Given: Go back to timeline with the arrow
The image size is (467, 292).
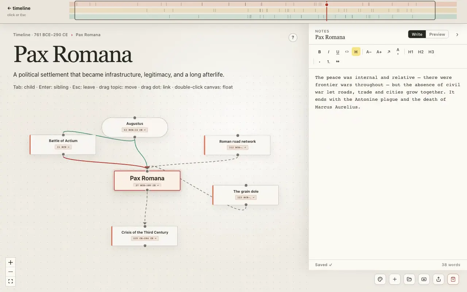Looking at the screenshot, I should coord(19,8).
